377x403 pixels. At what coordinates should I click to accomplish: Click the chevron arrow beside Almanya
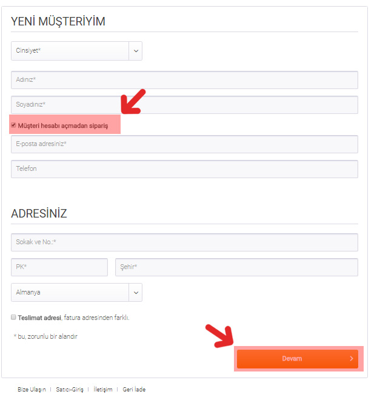[x=136, y=292]
